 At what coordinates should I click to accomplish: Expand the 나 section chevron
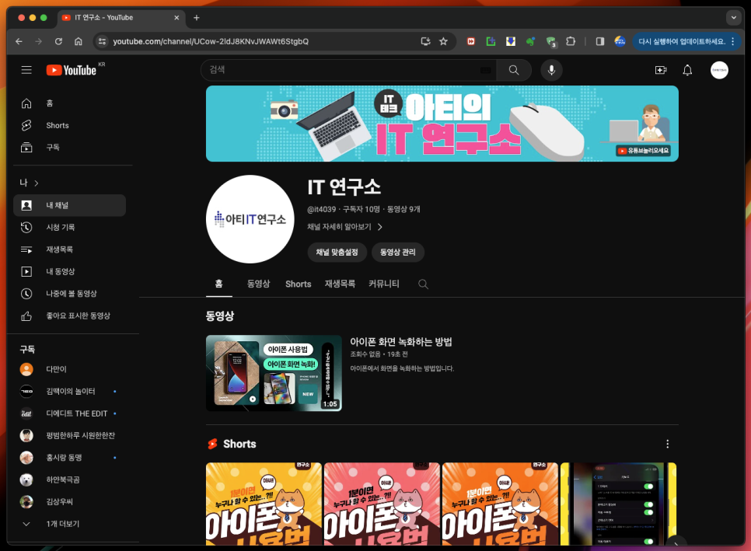click(x=37, y=183)
